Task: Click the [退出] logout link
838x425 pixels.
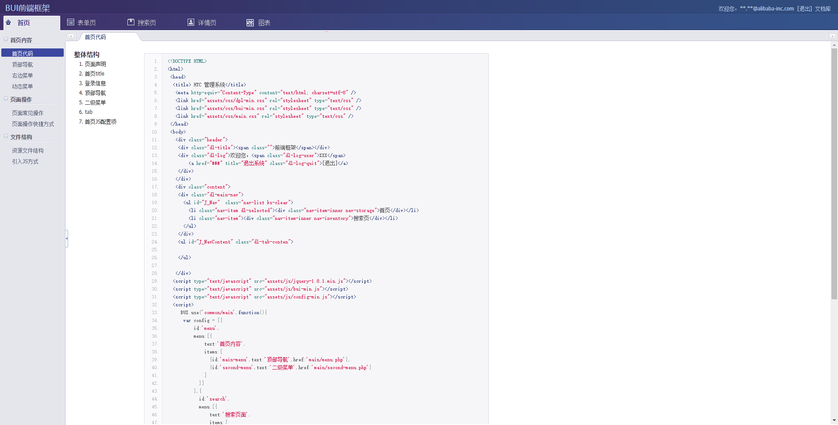Action: 804,9
